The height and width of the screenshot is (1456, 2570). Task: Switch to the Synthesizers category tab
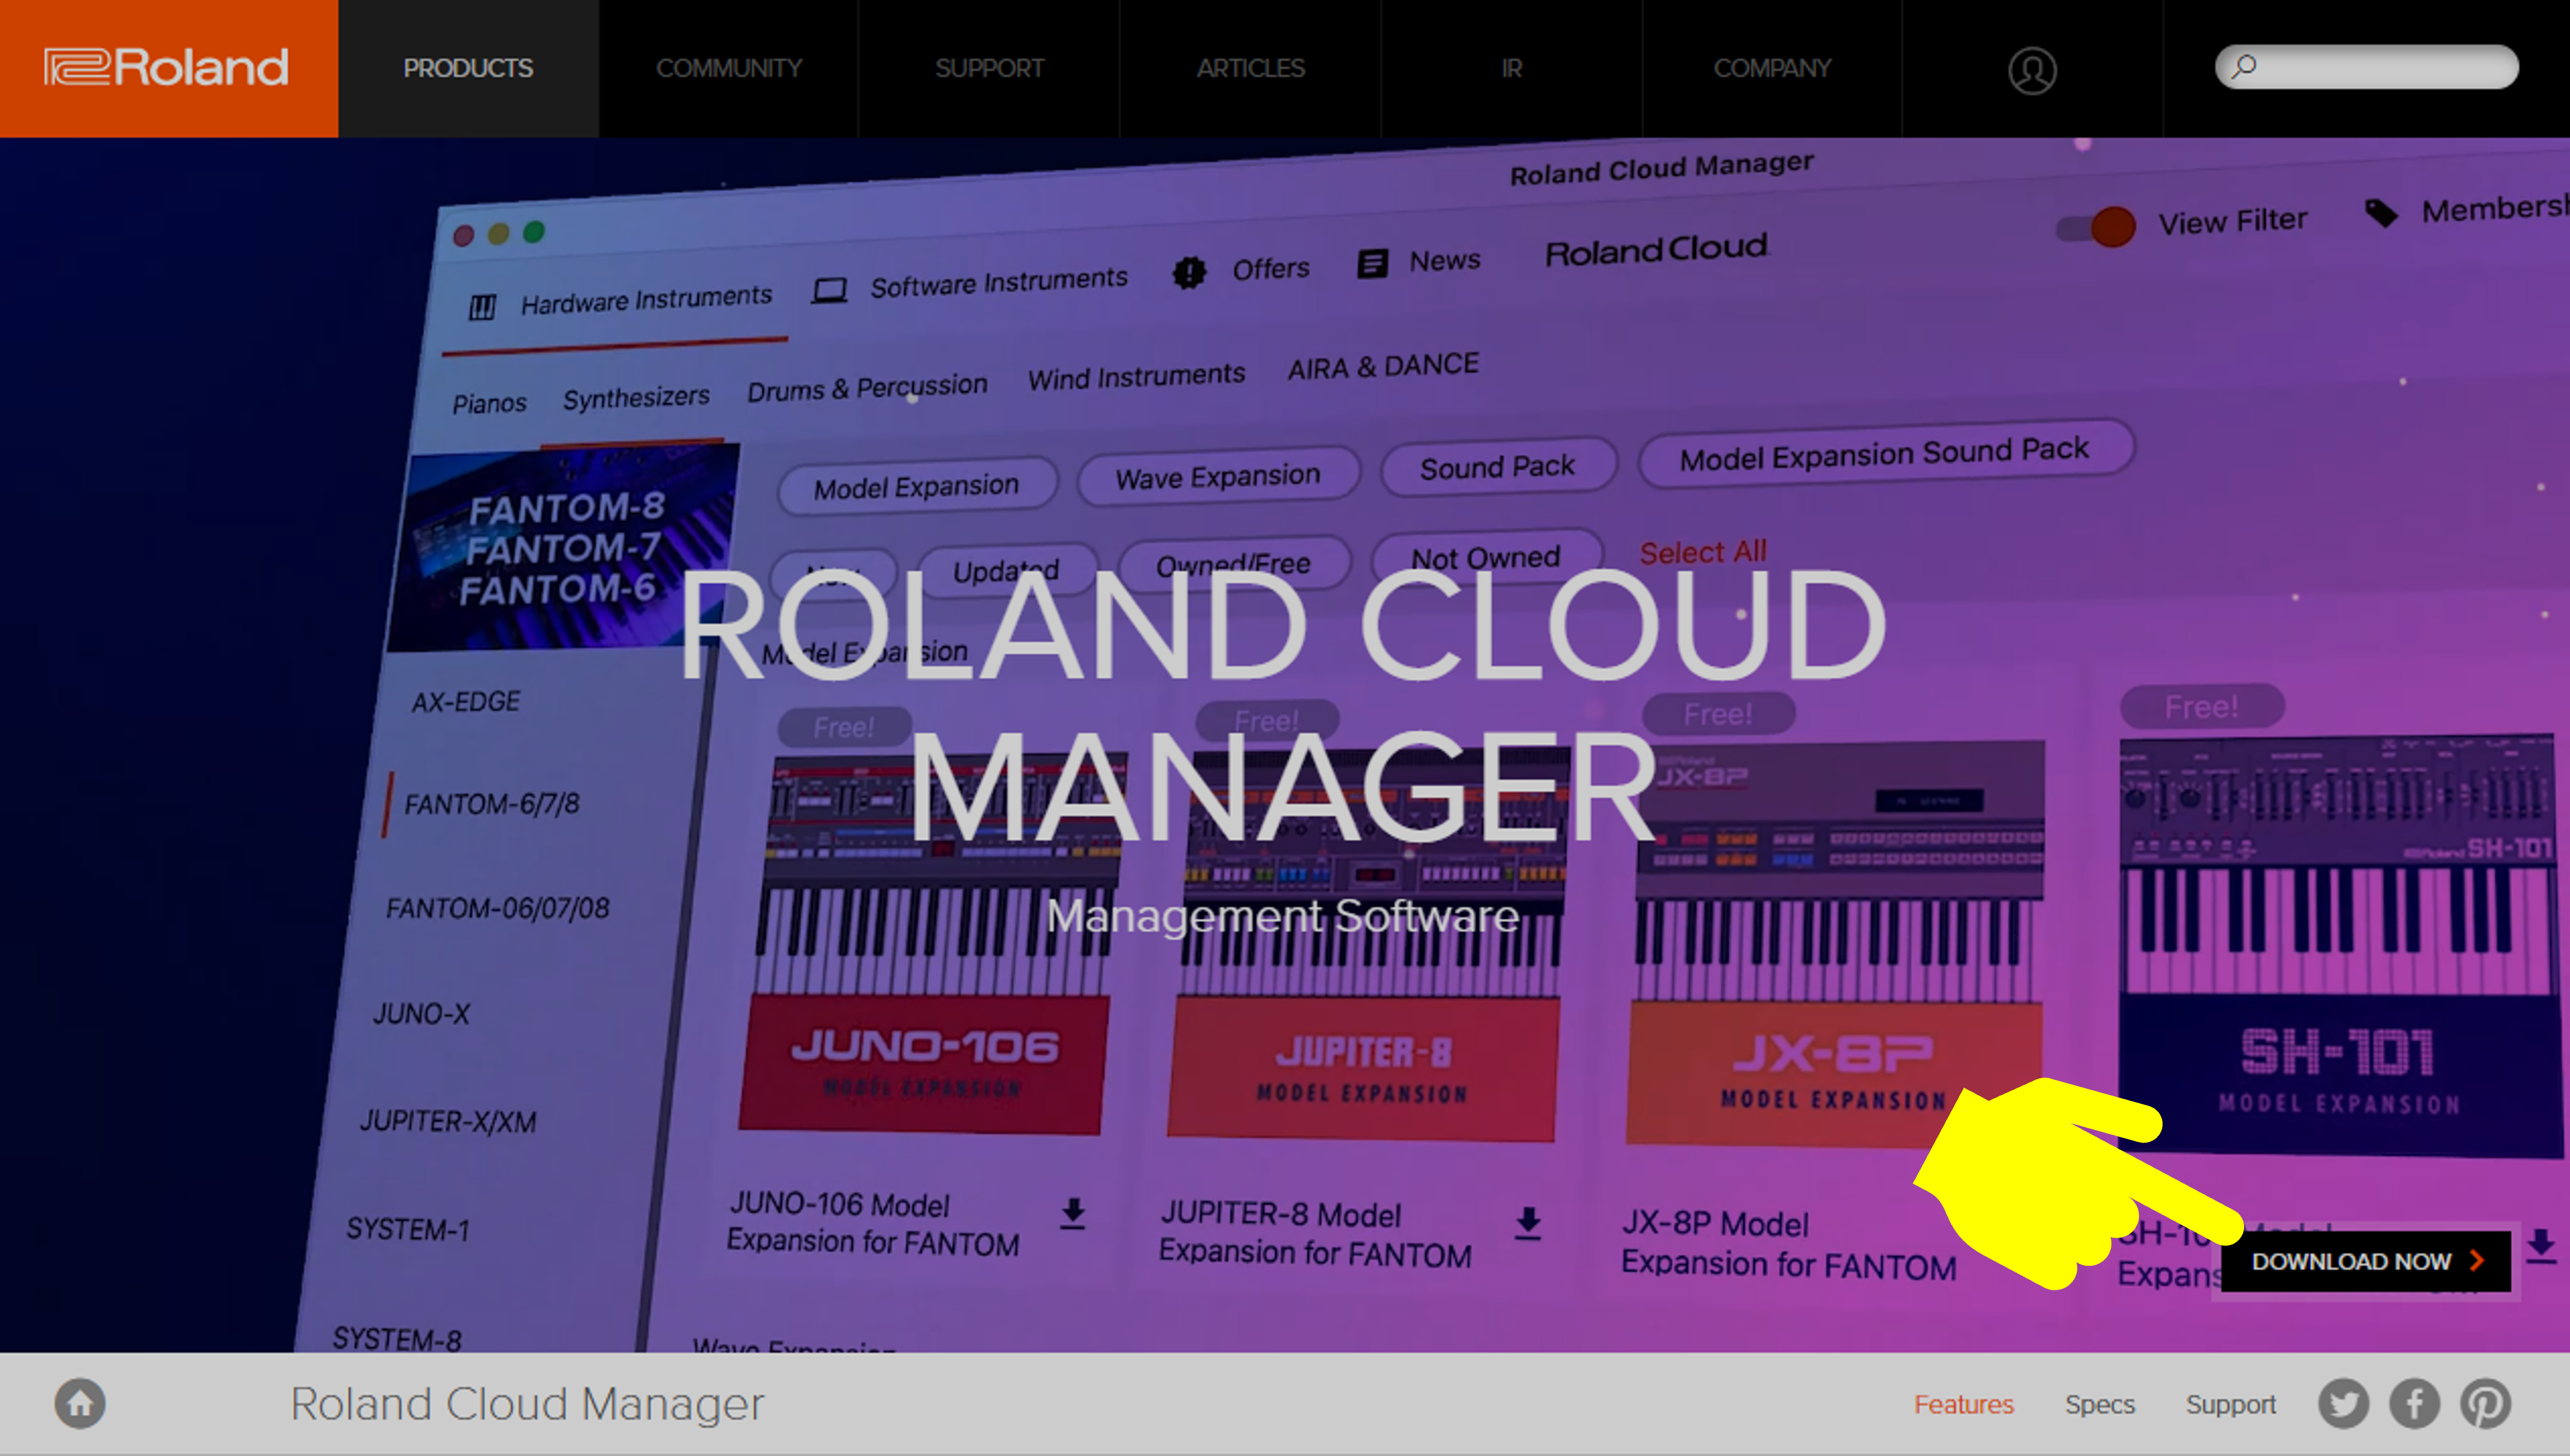point(636,397)
